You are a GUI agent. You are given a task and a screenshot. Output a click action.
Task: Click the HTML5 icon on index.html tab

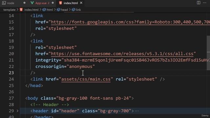(60, 3)
